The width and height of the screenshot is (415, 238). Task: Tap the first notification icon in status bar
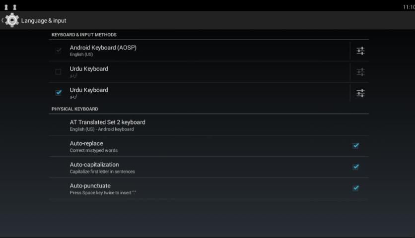tap(6, 7)
